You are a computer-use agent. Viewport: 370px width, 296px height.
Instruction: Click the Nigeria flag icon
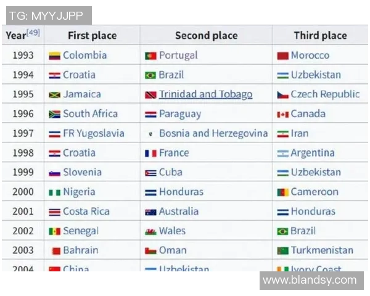coord(54,192)
